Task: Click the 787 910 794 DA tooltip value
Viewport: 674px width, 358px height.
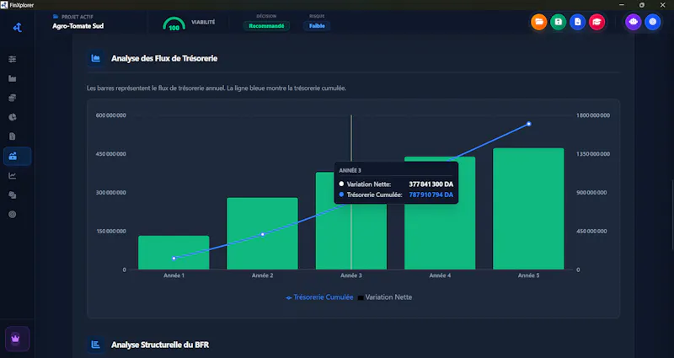Action: pyautogui.click(x=431, y=195)
